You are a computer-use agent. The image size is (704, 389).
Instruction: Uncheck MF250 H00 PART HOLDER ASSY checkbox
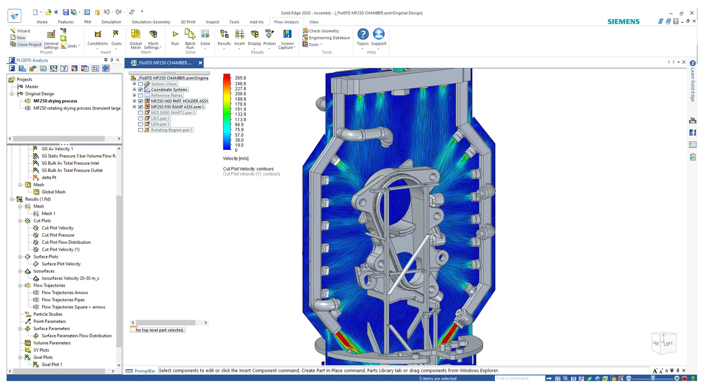141,101
